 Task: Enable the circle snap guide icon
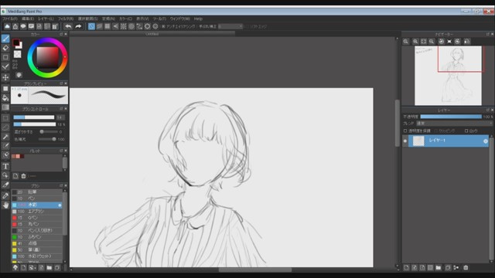131,26
